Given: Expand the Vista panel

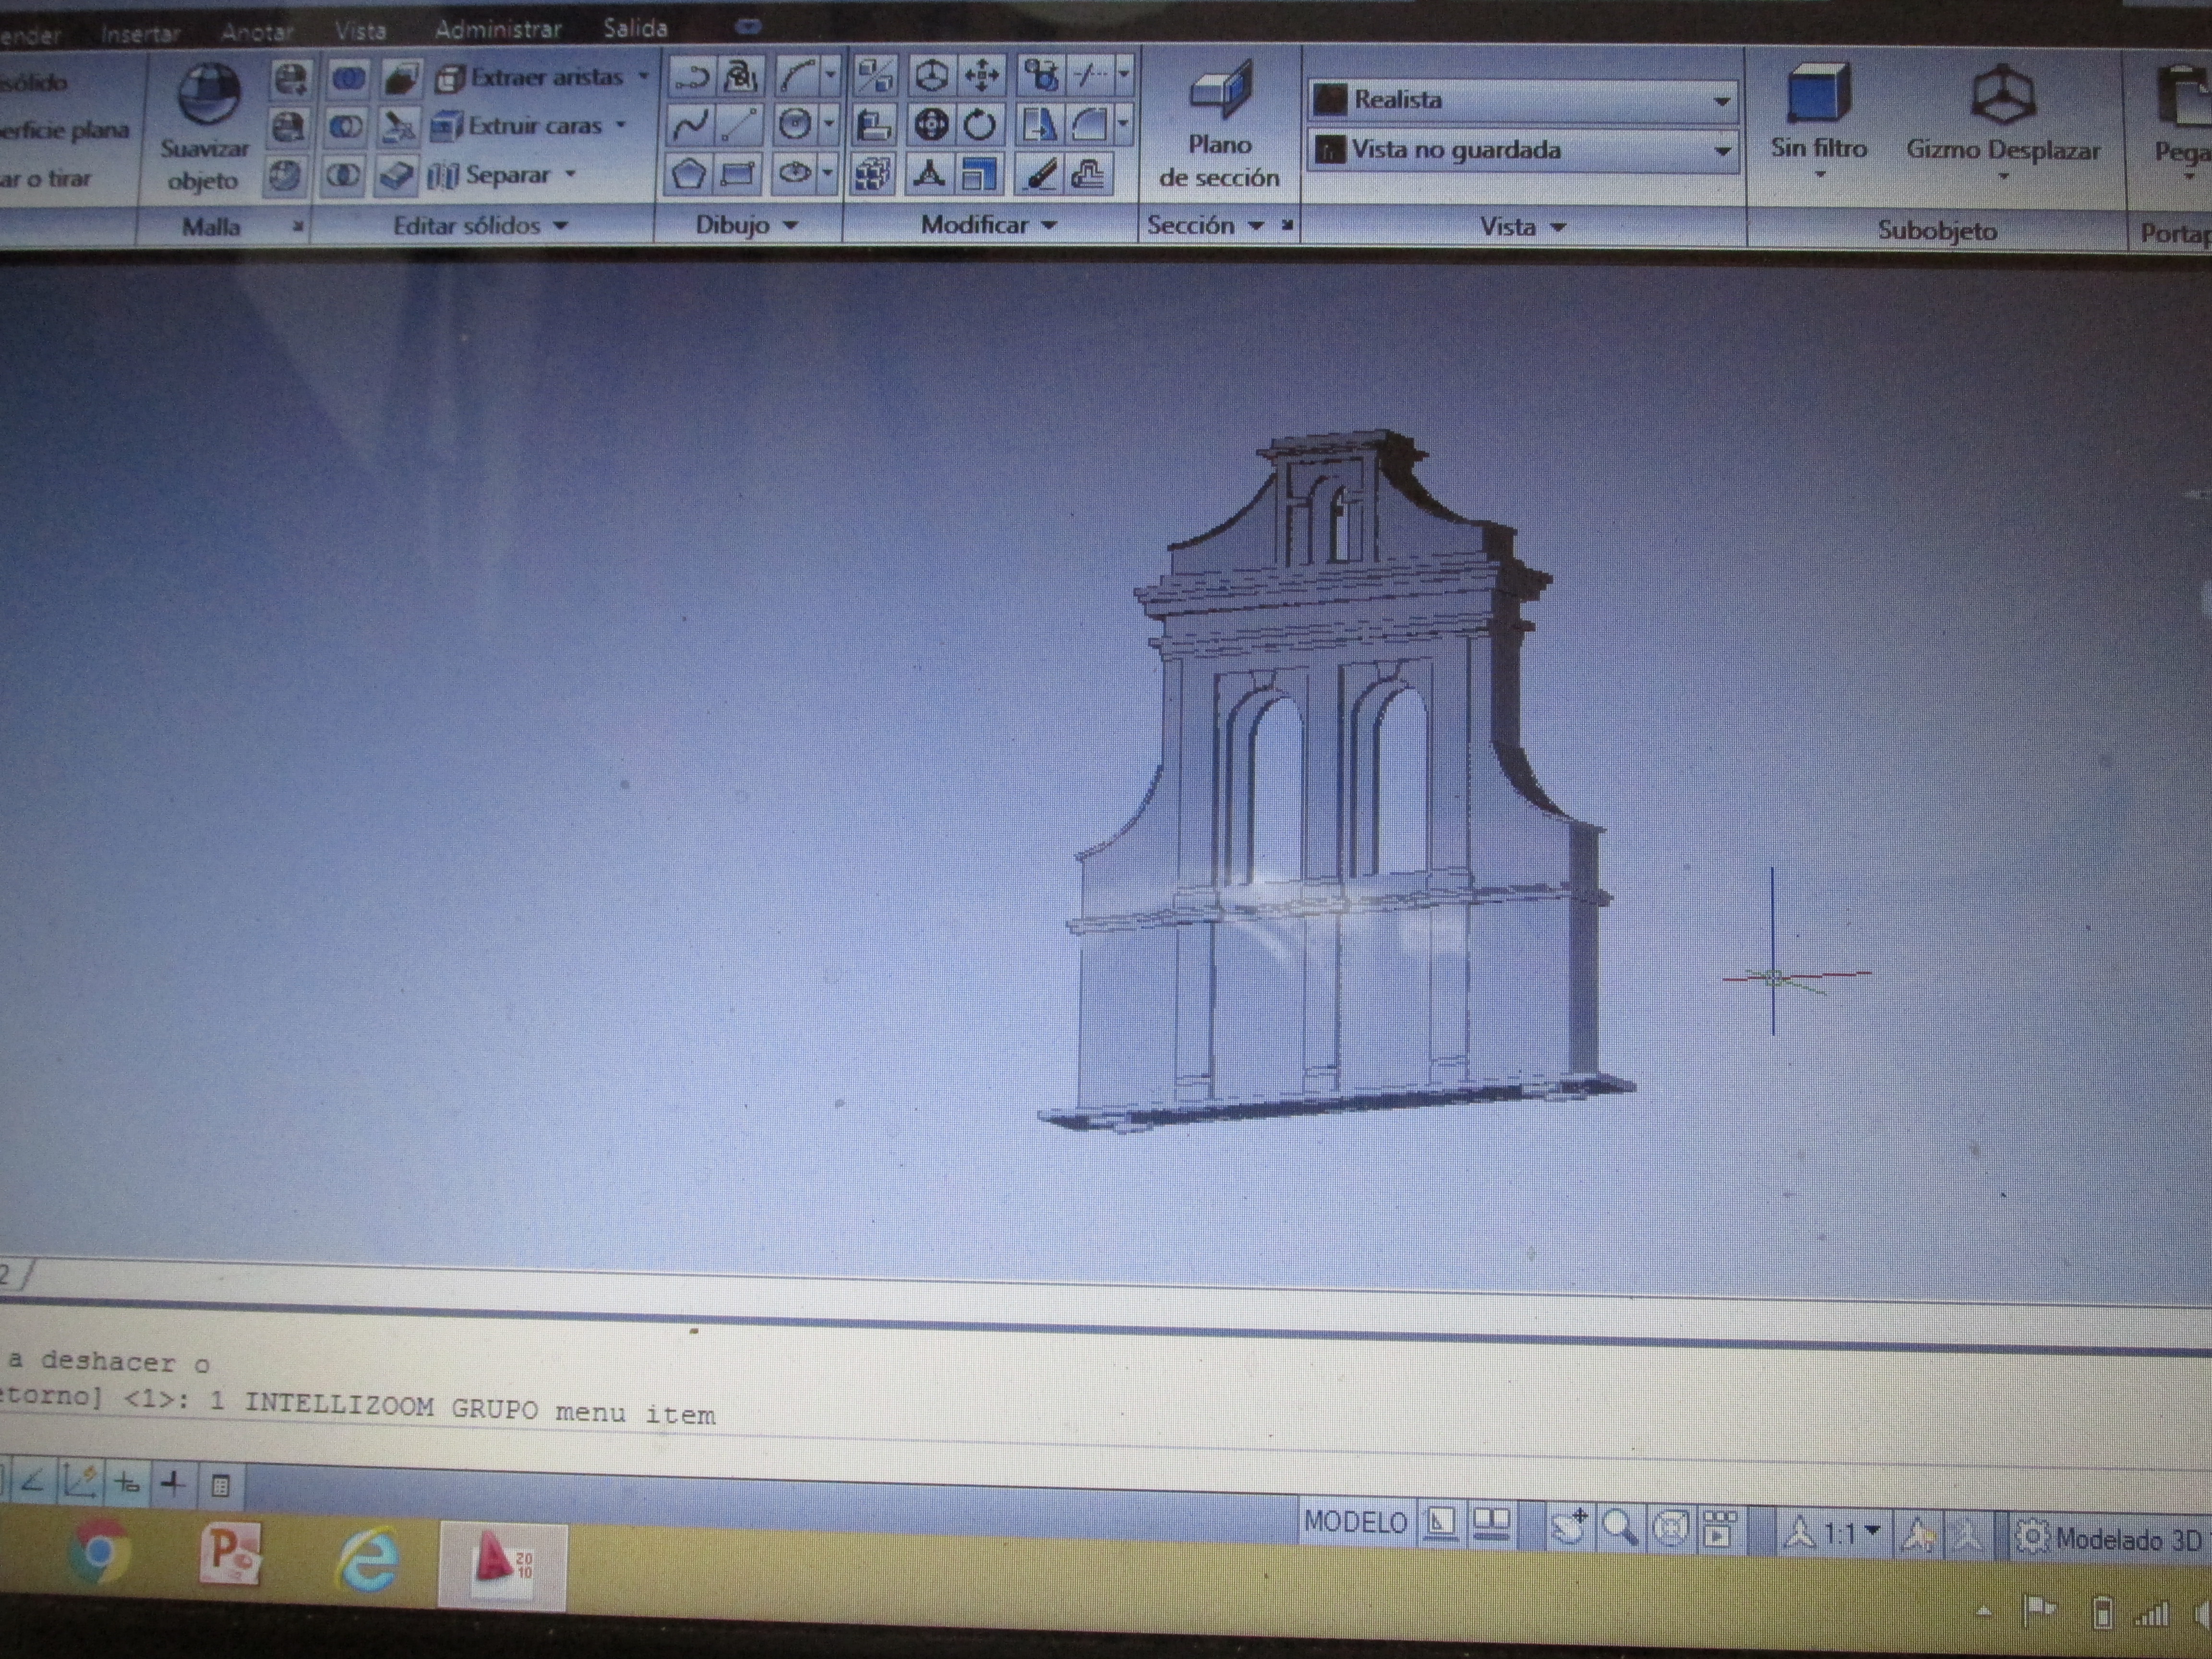Looking at the screenshot, I should [1522, 227].
